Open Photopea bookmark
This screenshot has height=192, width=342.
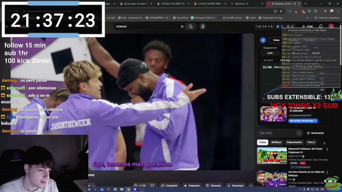[x=203, y=18]
